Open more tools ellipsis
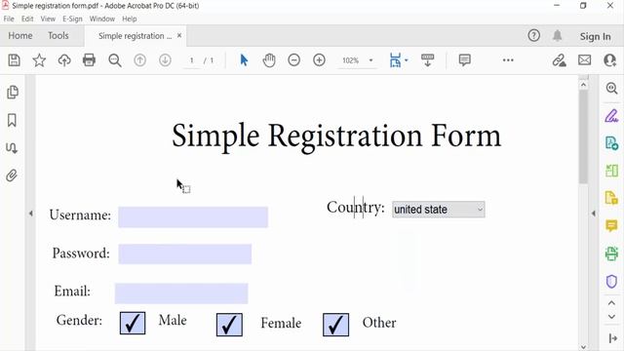Viewport: 624px width, 351px height. [x=508, y=60]
